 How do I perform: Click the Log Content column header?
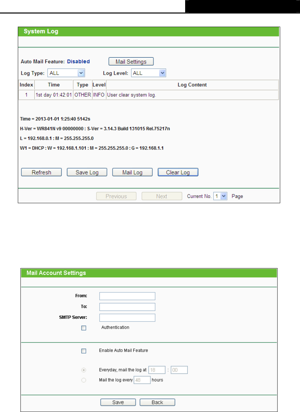click(x=192, y=85)
